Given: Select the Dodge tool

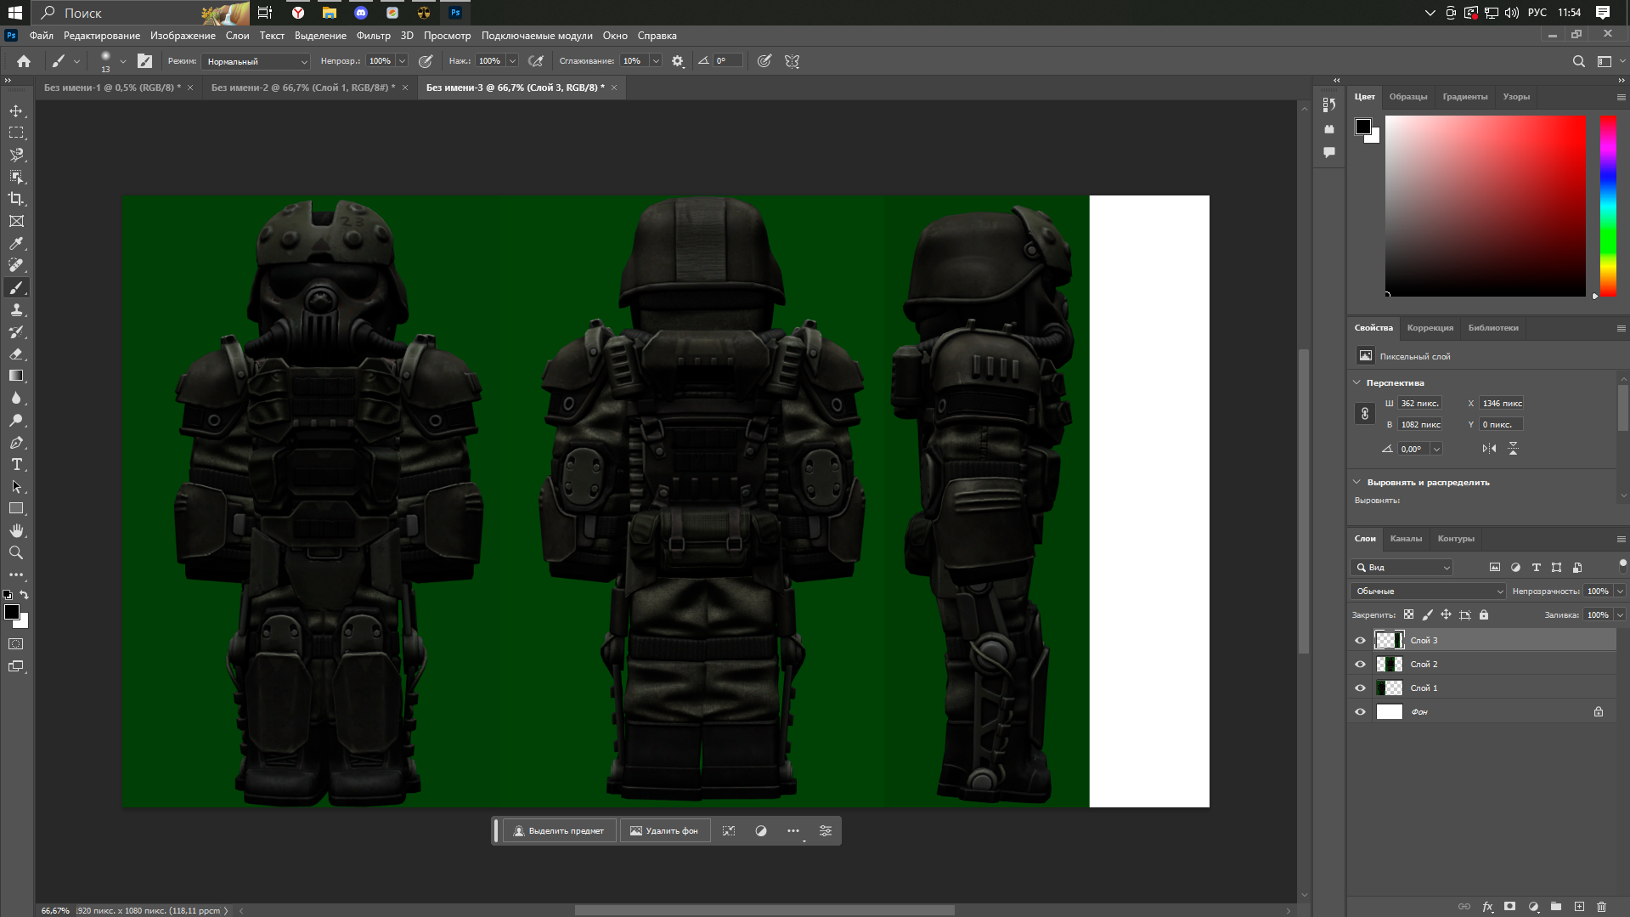Looking at the screenshot, I should point(16,420).
